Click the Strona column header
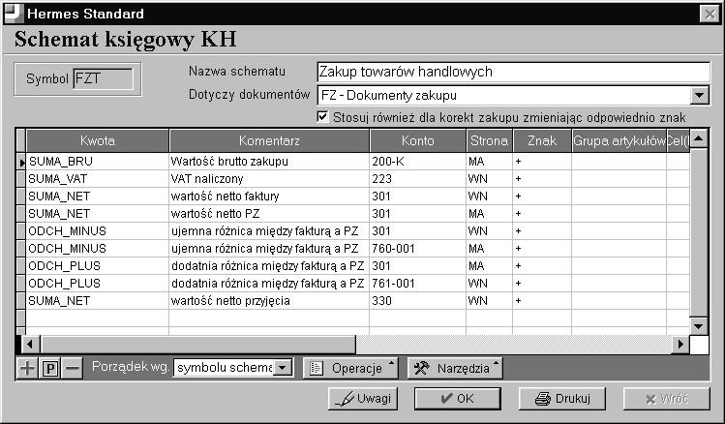Screen dimensions: 725x424 489,140
